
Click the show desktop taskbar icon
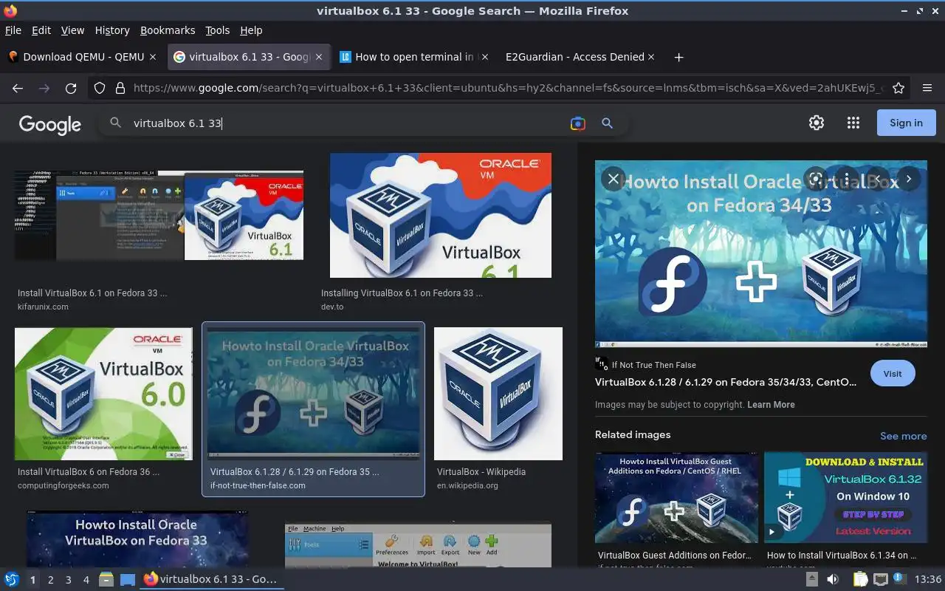[128, 579]
